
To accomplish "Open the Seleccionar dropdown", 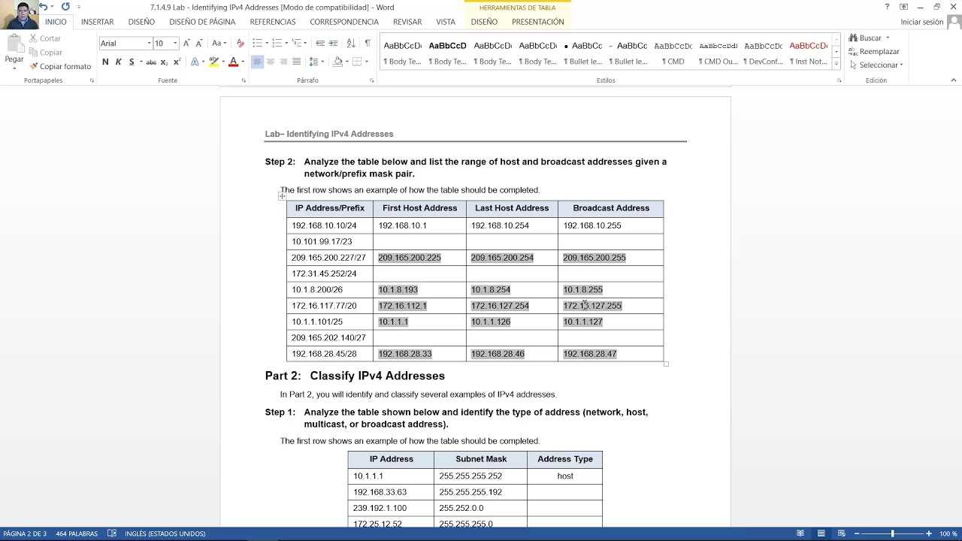I will click(876, 65).
